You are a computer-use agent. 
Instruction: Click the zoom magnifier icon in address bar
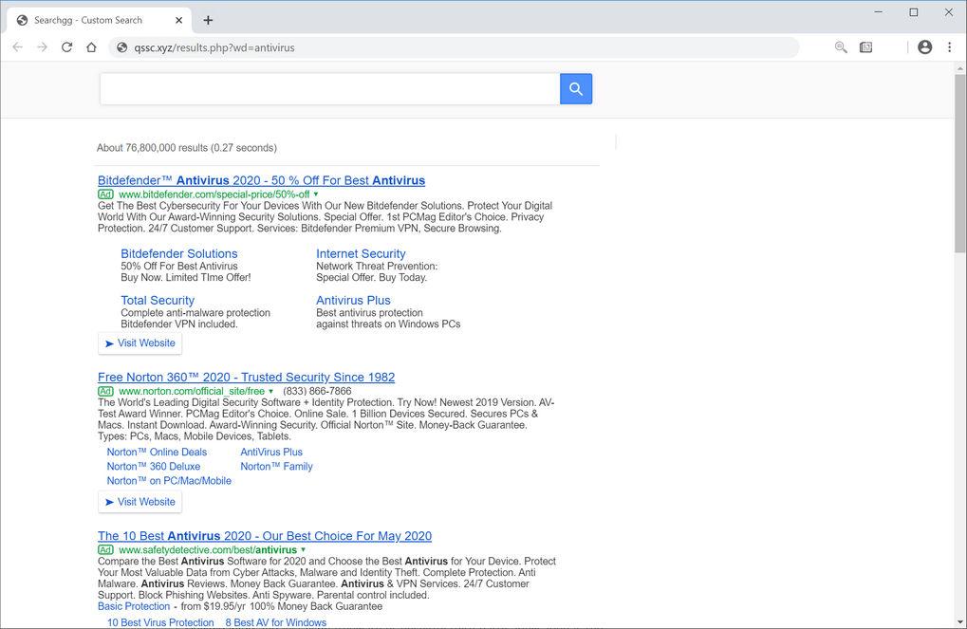(x=841, y=47)
